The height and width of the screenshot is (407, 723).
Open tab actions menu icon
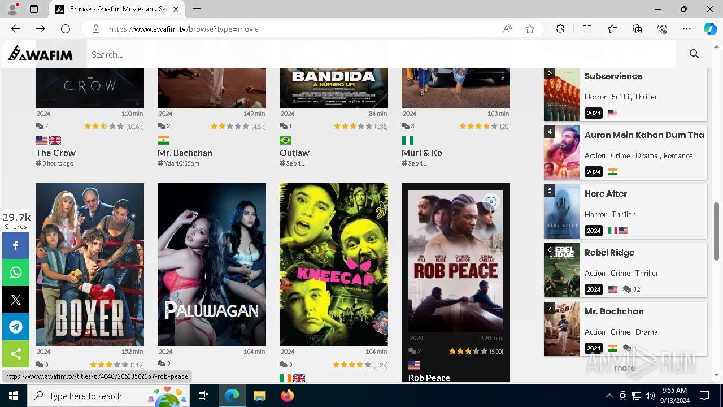pyautogui.click(x=34, y=9)
